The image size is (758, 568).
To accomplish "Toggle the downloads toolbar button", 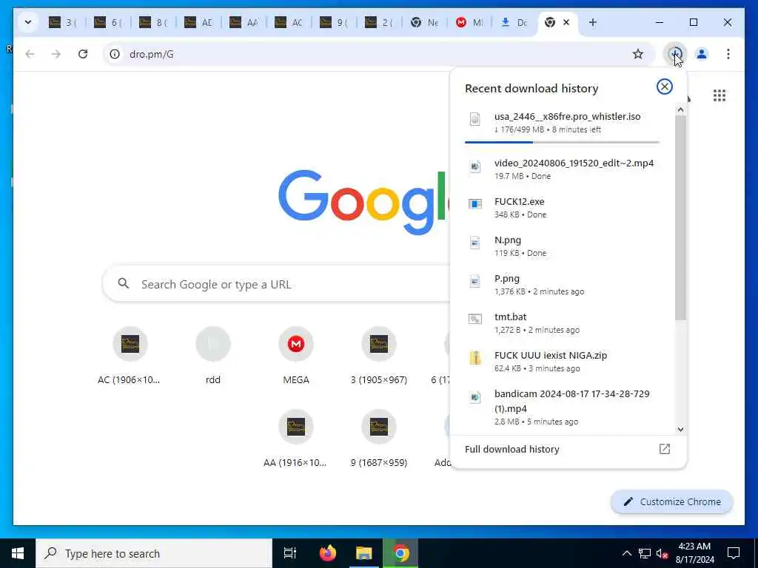I will [x=675, y=54].
